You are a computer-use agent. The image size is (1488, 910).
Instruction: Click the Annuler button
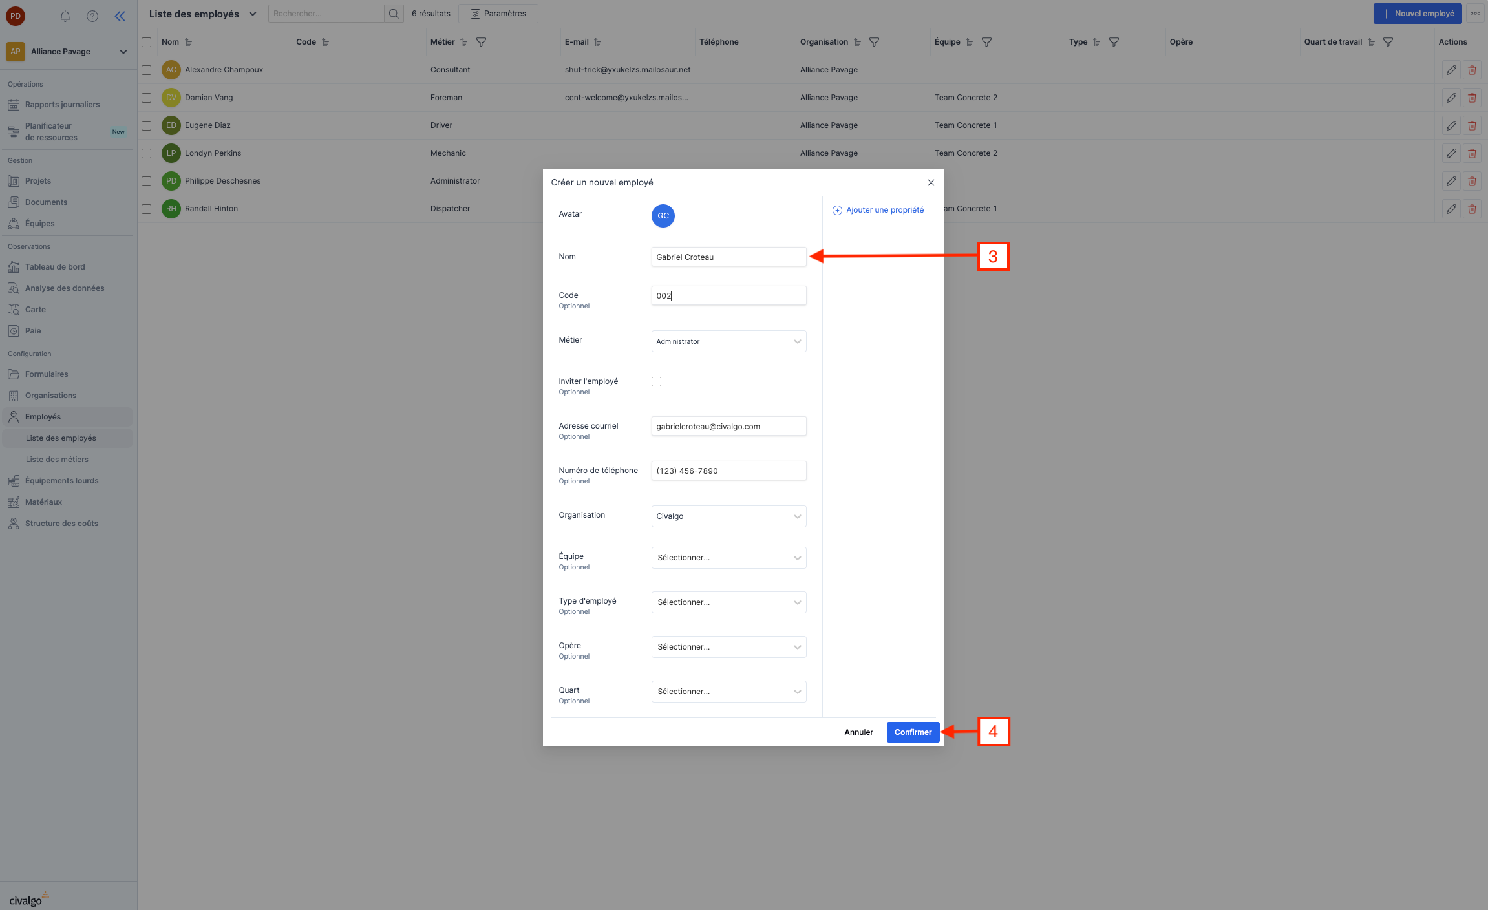click(858, 732)
